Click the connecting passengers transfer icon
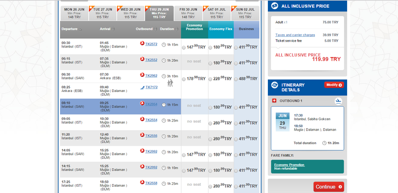398x193 pixels. click(x=170, y=83)
